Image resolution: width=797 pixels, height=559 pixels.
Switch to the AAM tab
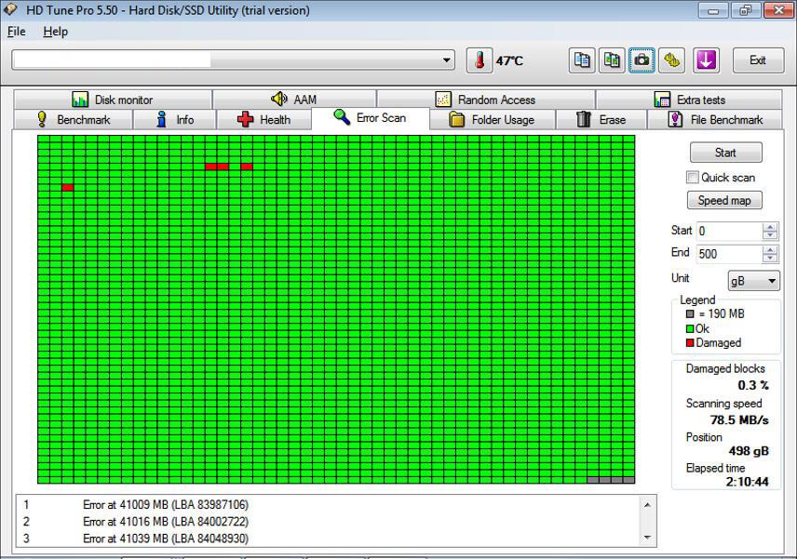294,100
